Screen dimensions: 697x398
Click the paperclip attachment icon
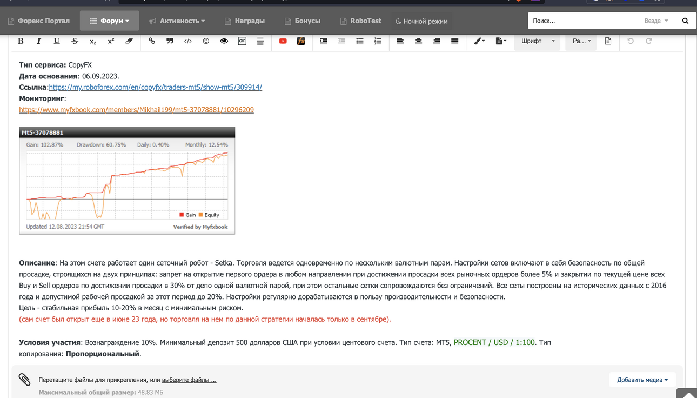tap(24, 379)
